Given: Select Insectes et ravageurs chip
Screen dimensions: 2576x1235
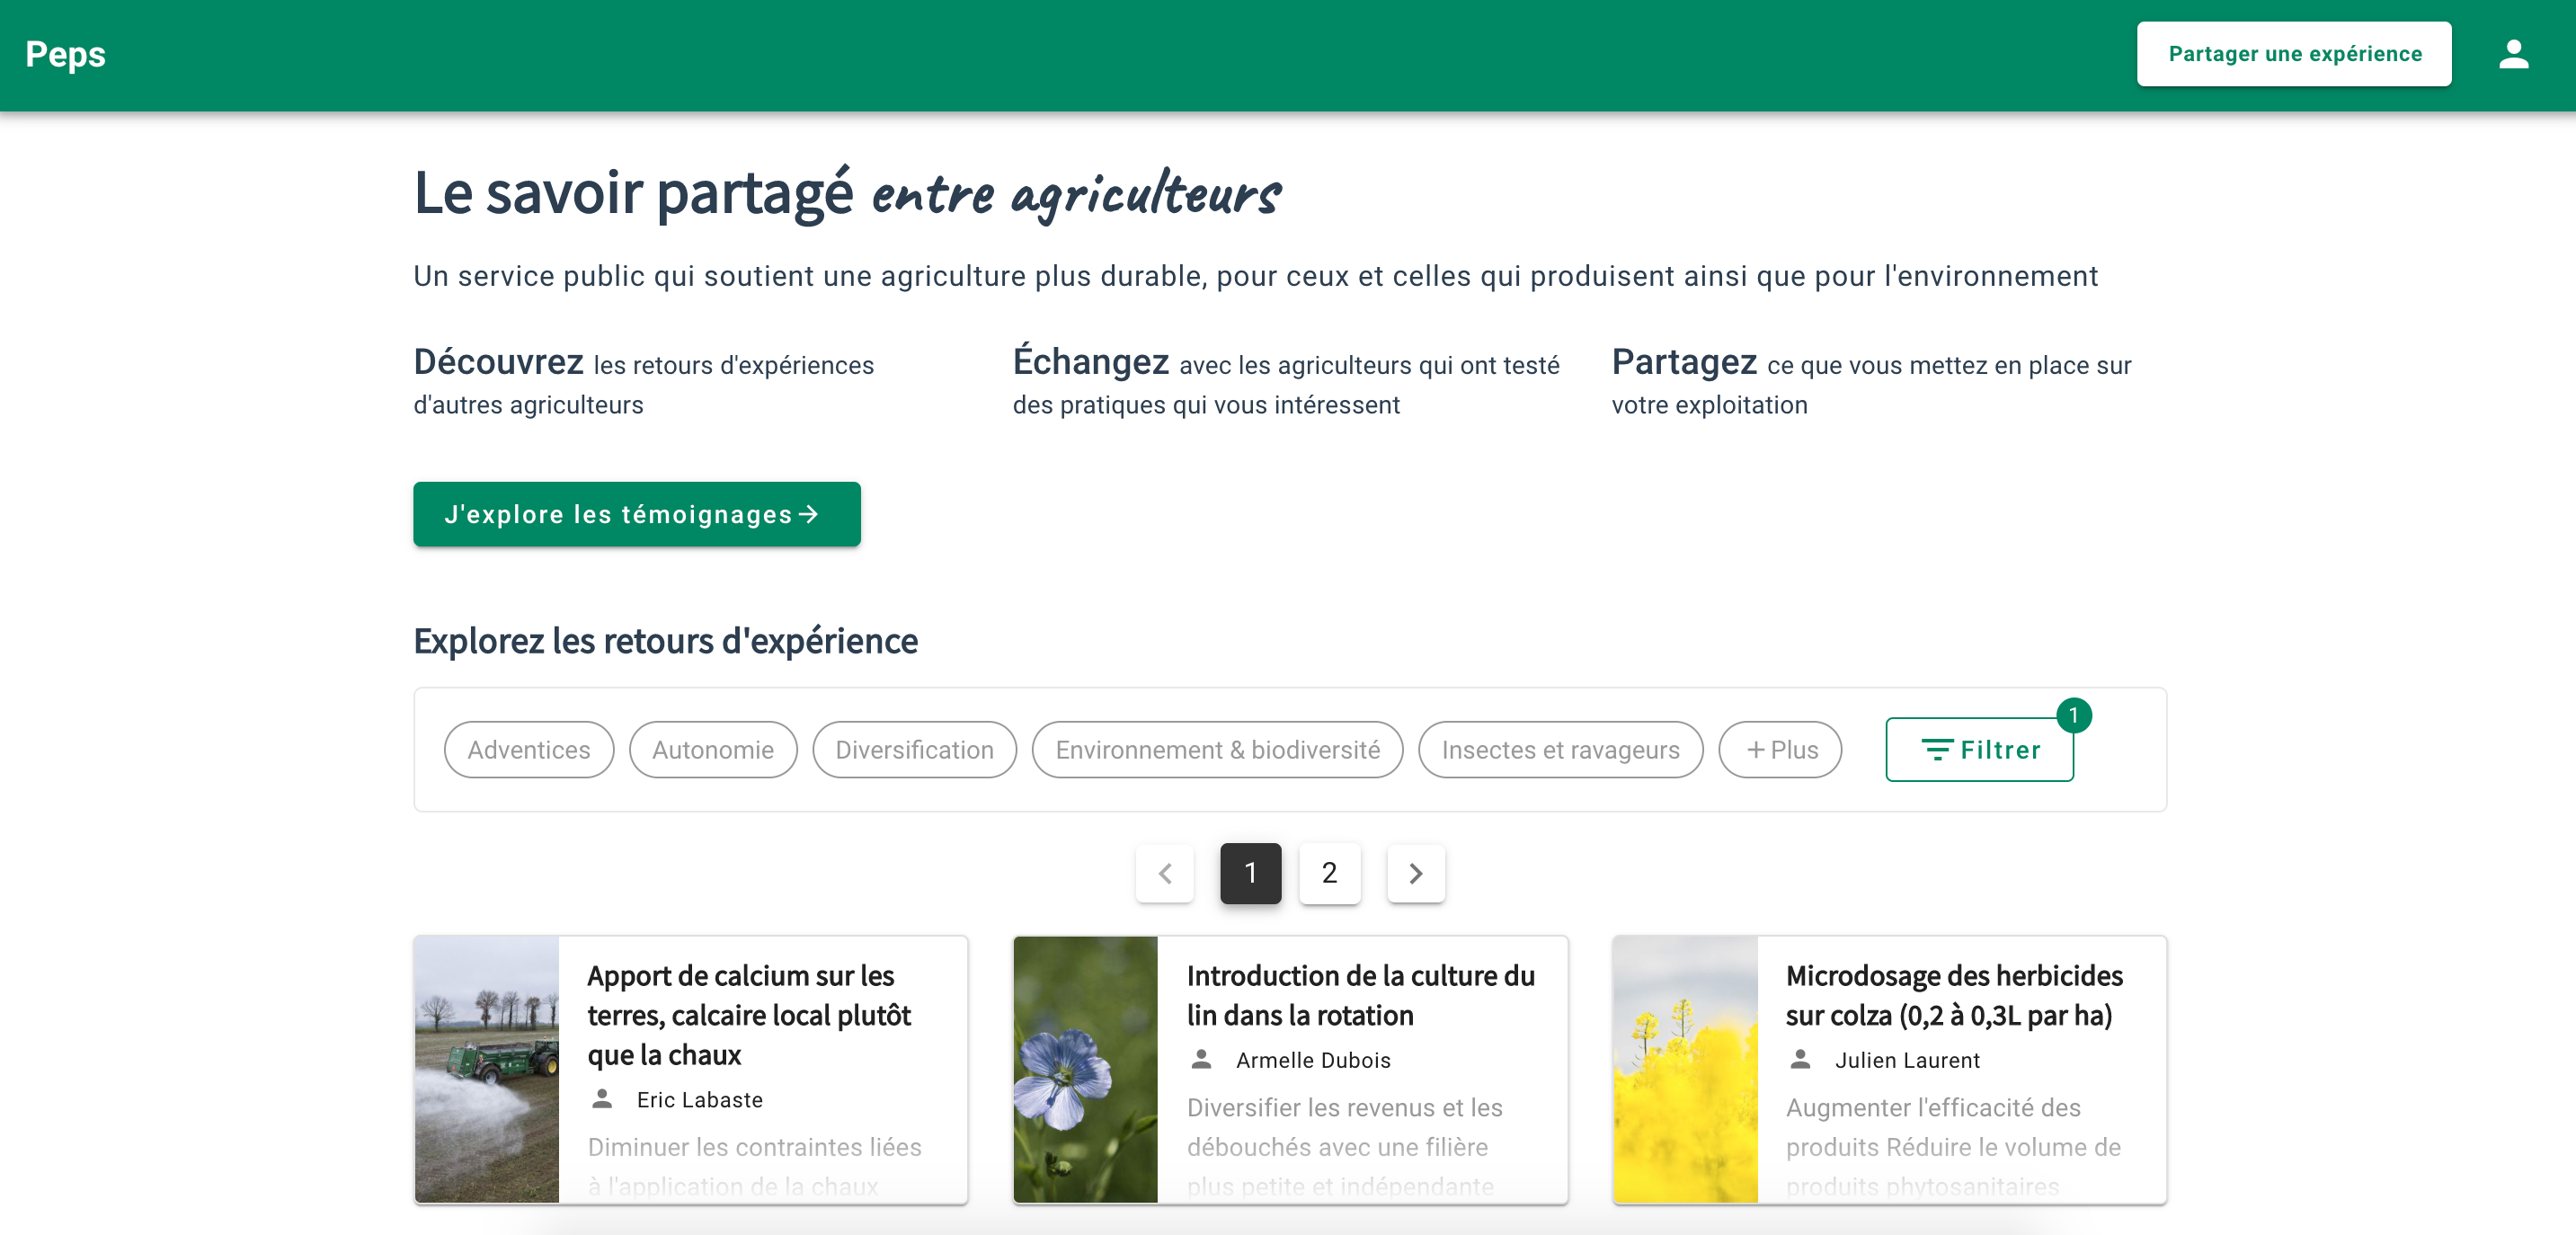Looking at the screenshot, I should coord(1560,750).
